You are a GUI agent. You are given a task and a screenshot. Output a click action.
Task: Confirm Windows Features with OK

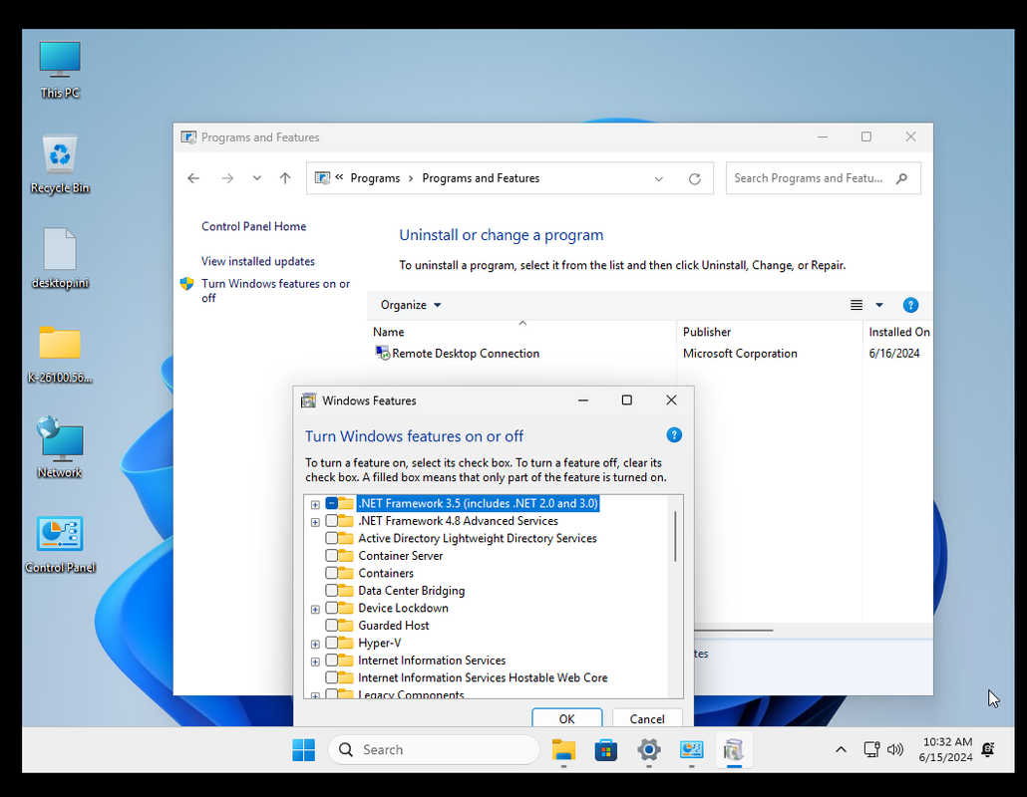(x=567, y=718)
